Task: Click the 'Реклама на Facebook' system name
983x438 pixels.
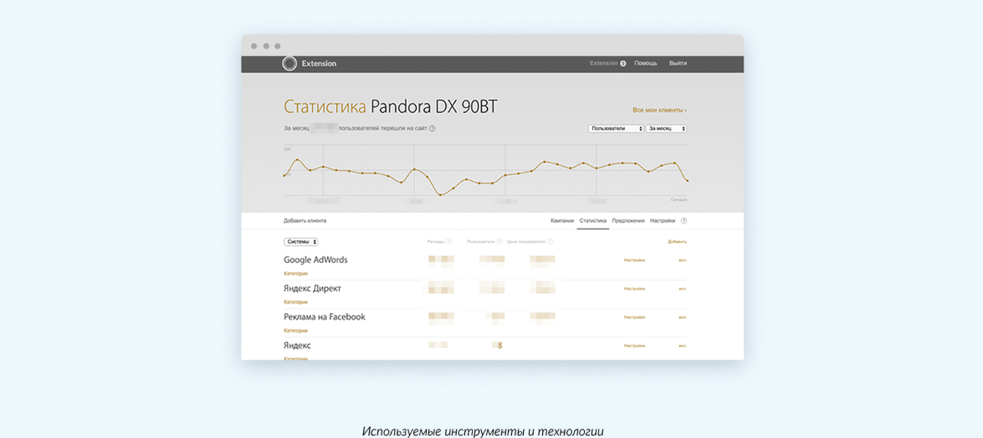Action: coord(324,317)
